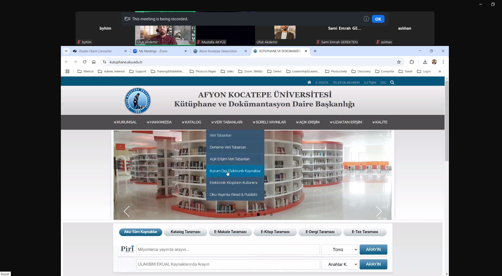502x276 pixels.
Task: Select Deneme Veri Tabanları menu entry
Action: point(235,147)
